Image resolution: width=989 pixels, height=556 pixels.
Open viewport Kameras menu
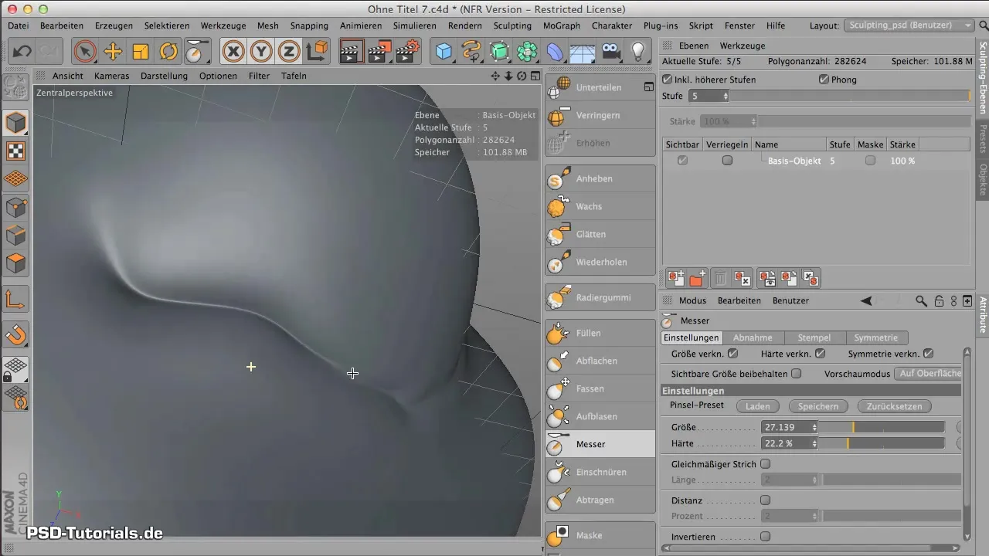pyautogui.click(x=112, y=76)
